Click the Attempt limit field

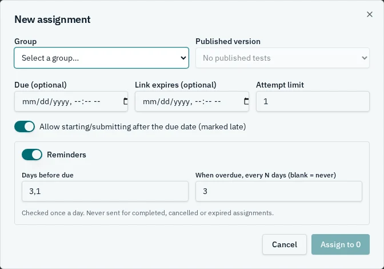313,101
